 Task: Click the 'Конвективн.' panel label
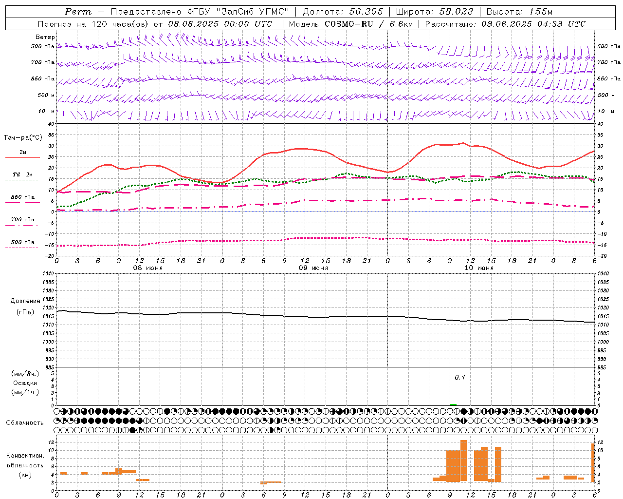click(x=25, y=456)
